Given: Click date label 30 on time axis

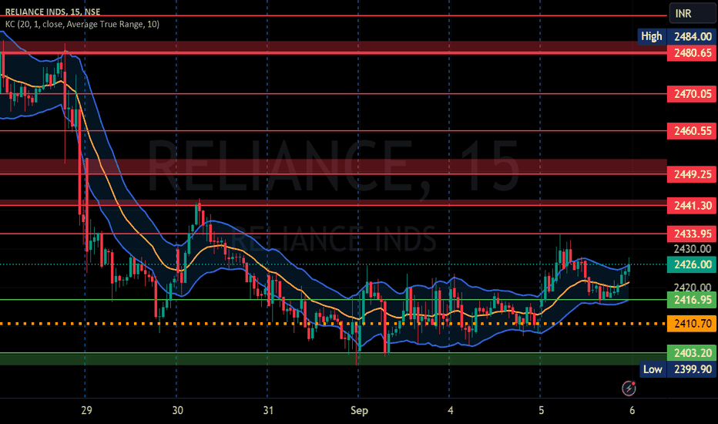Looking at the screenshot, I should pyautogui.click(x=177, y=410).
